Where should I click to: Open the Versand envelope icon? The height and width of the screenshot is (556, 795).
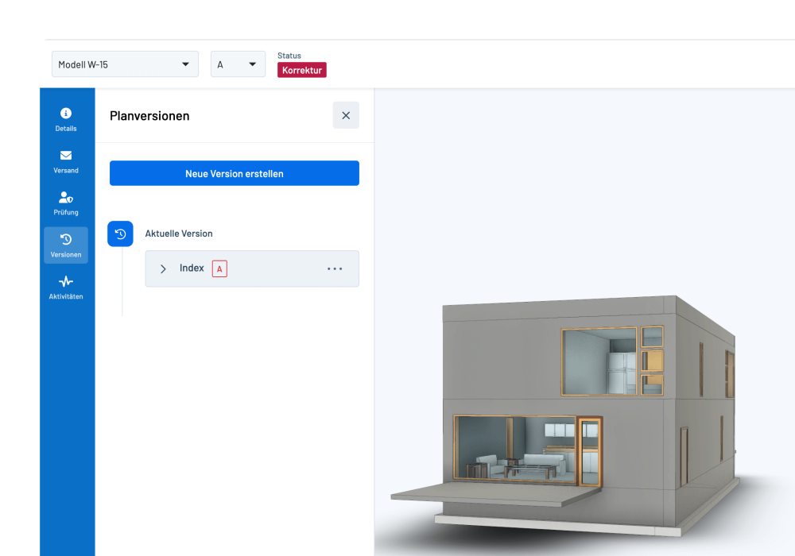[x=66, y=156]
